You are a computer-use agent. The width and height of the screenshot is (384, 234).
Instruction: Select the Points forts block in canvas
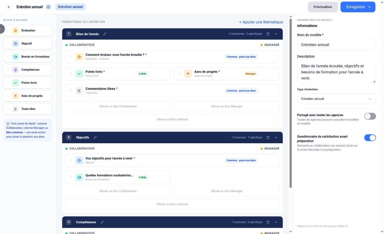point(118,74)
